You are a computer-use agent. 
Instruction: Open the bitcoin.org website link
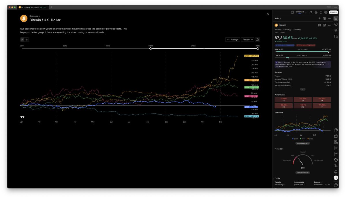[x=280, y=184]
